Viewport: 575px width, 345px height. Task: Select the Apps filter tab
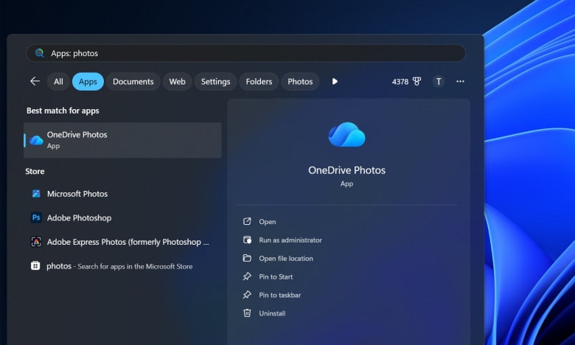tap(88, 81)
